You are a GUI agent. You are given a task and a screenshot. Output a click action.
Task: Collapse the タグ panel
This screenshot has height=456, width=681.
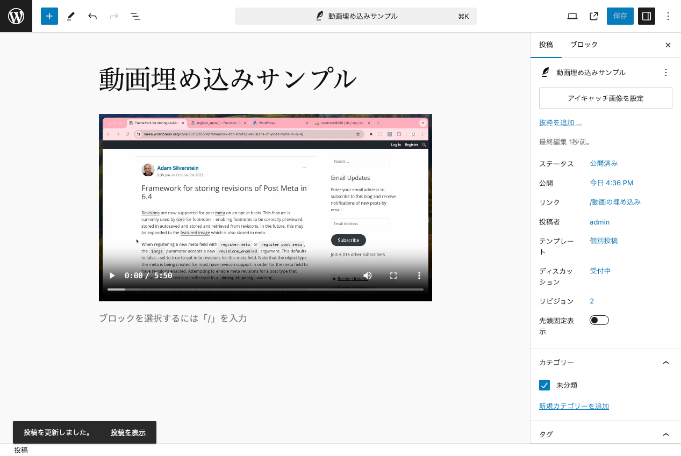[606, 434]
